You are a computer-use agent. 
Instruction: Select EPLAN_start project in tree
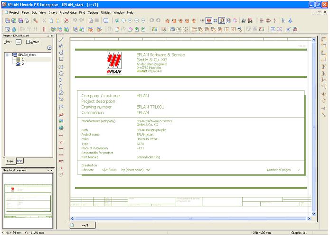[27, 55]
